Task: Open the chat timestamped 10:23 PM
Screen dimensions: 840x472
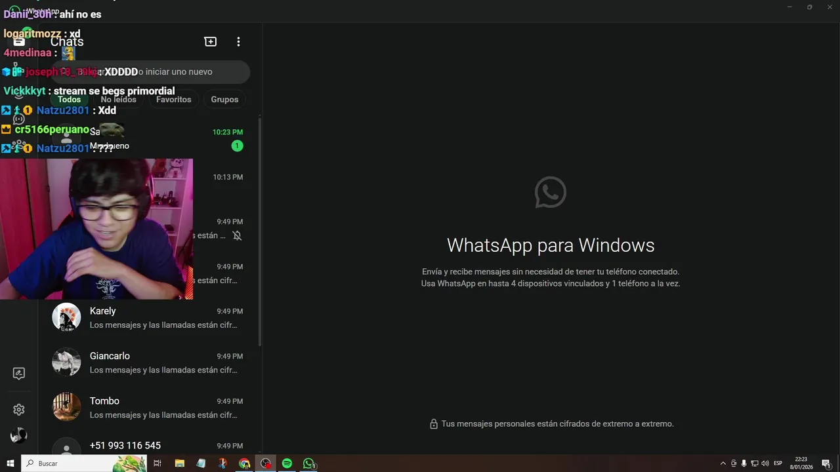Action: [149, 139]
